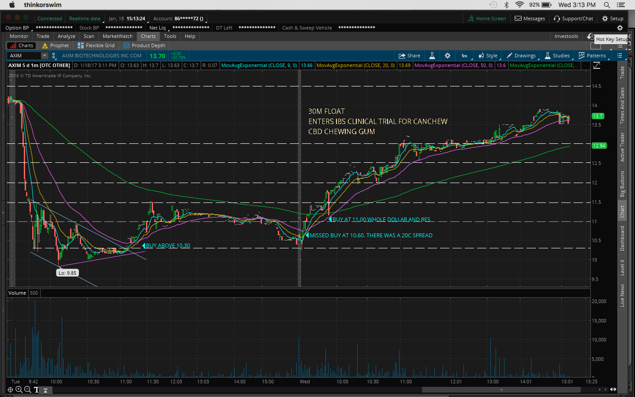
Task: Toggle the Active Trader side panel
Action: click(x=622, y=147)
